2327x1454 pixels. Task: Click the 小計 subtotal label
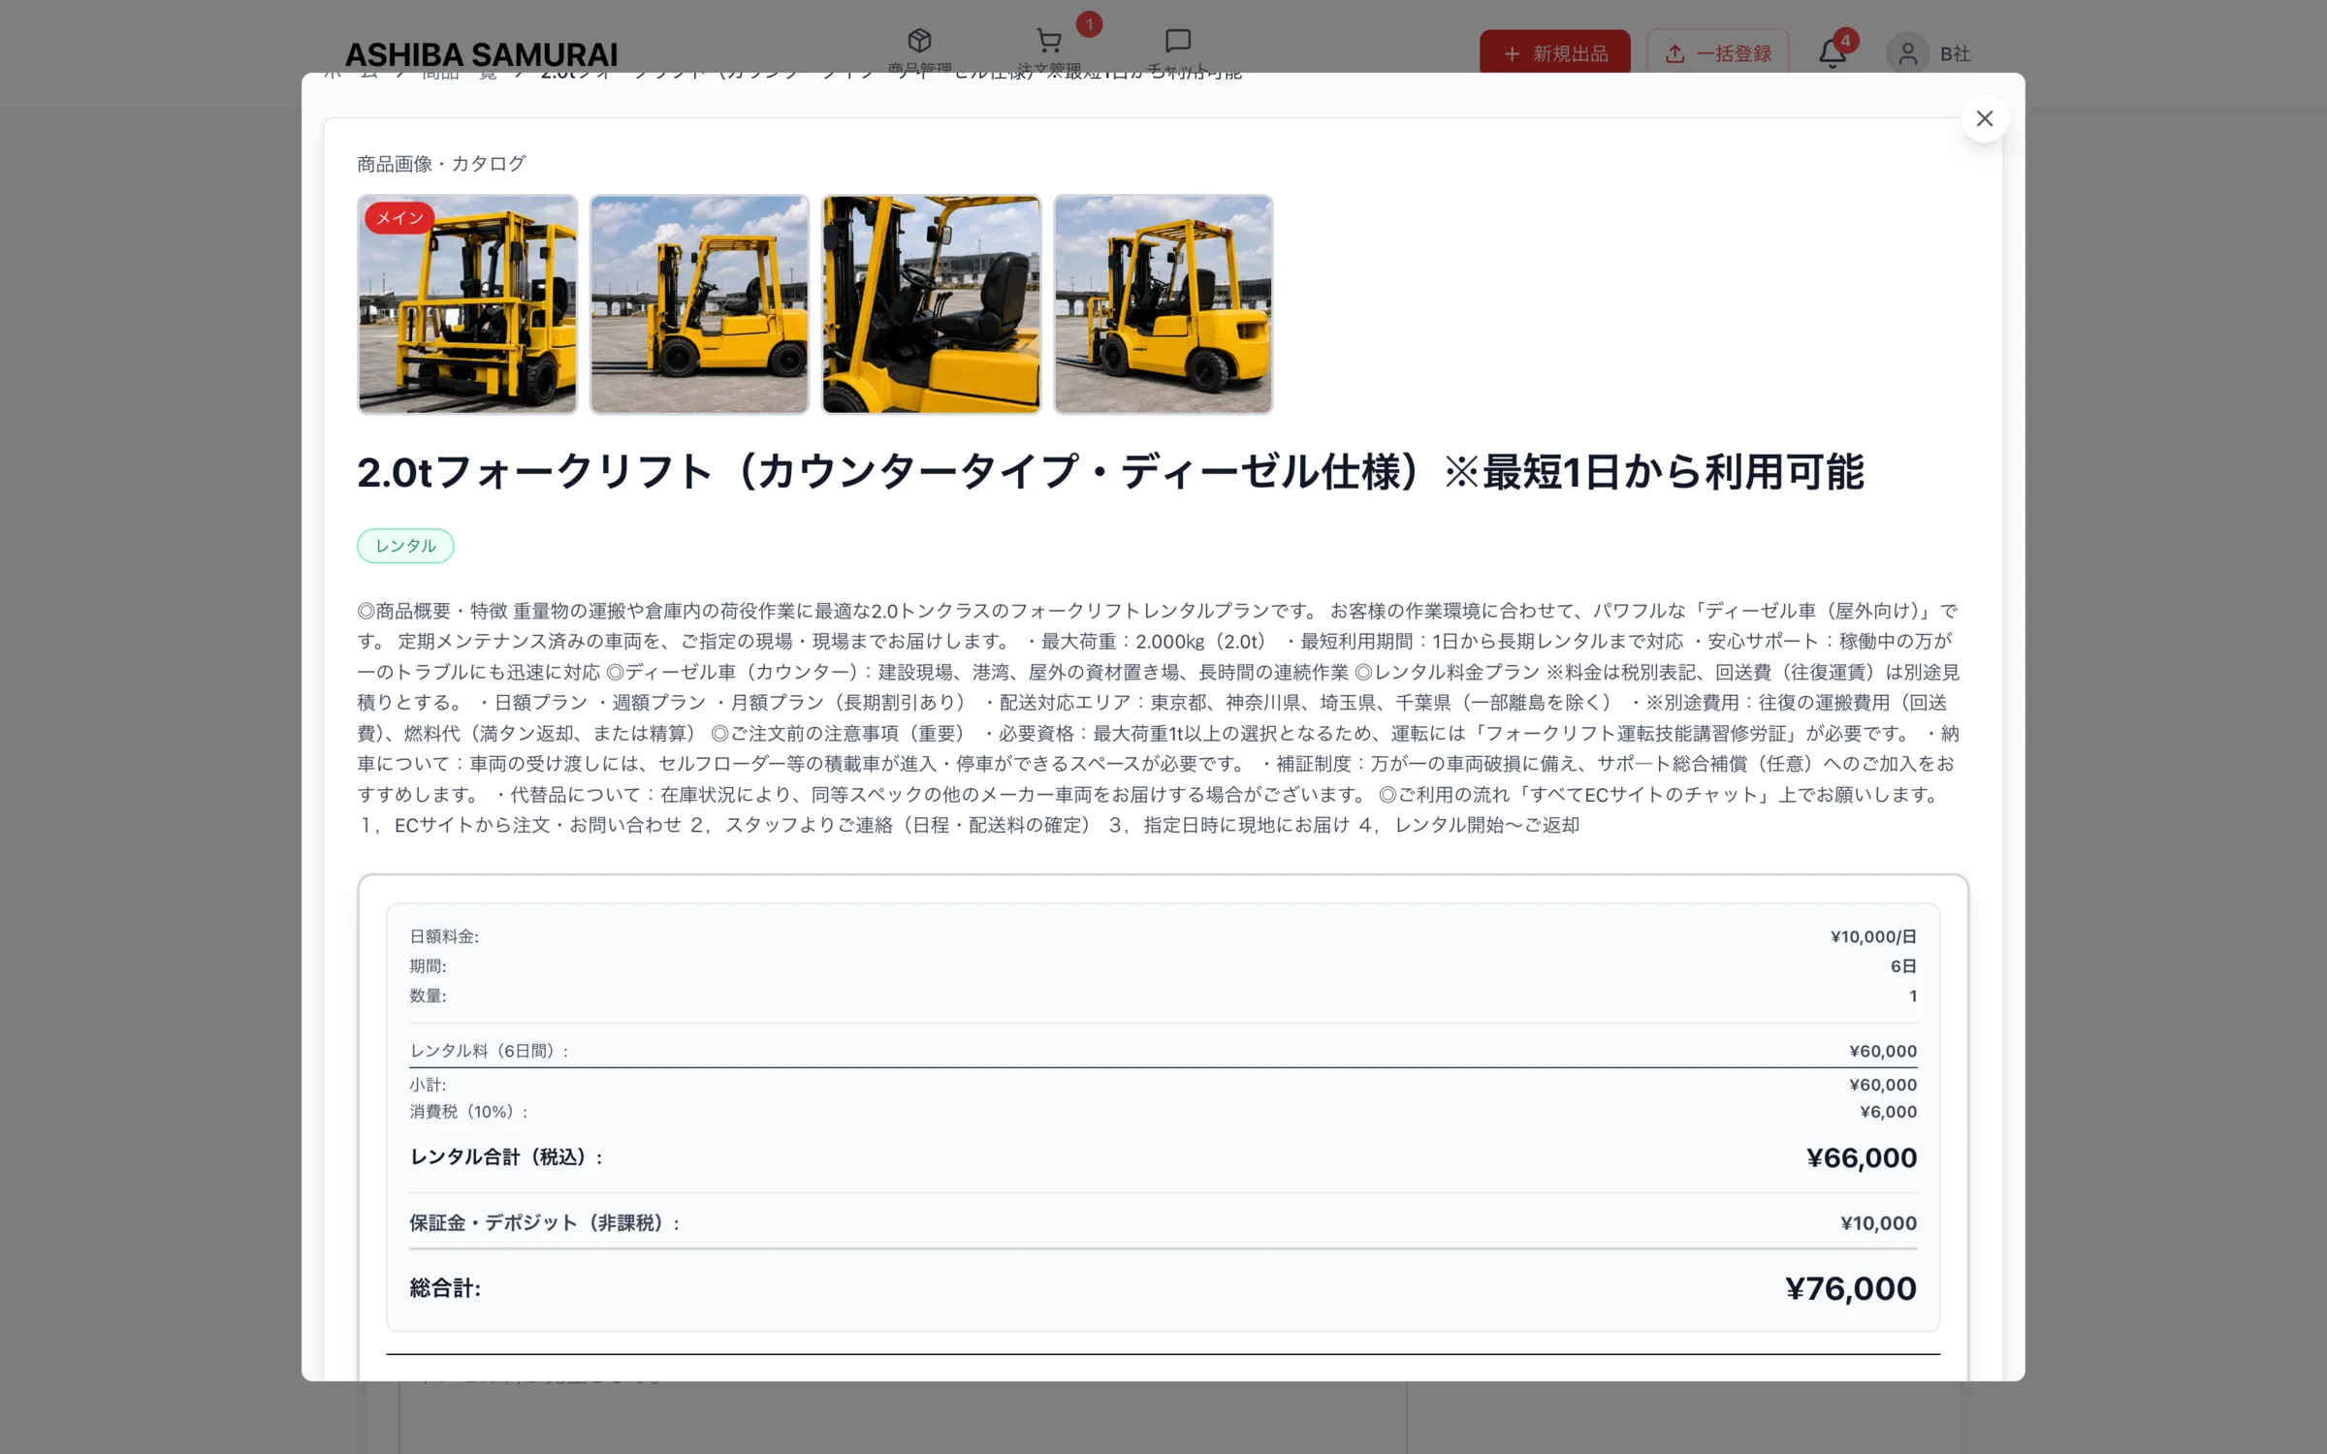pos(428,1085)
